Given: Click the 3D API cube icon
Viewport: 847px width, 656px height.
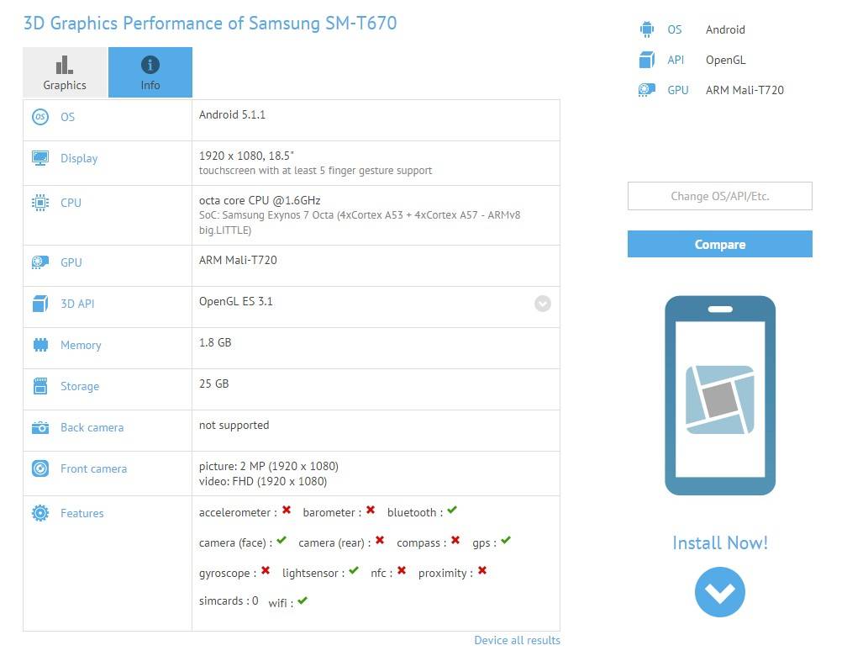Looking at the screenshot, I should point(40,304).
